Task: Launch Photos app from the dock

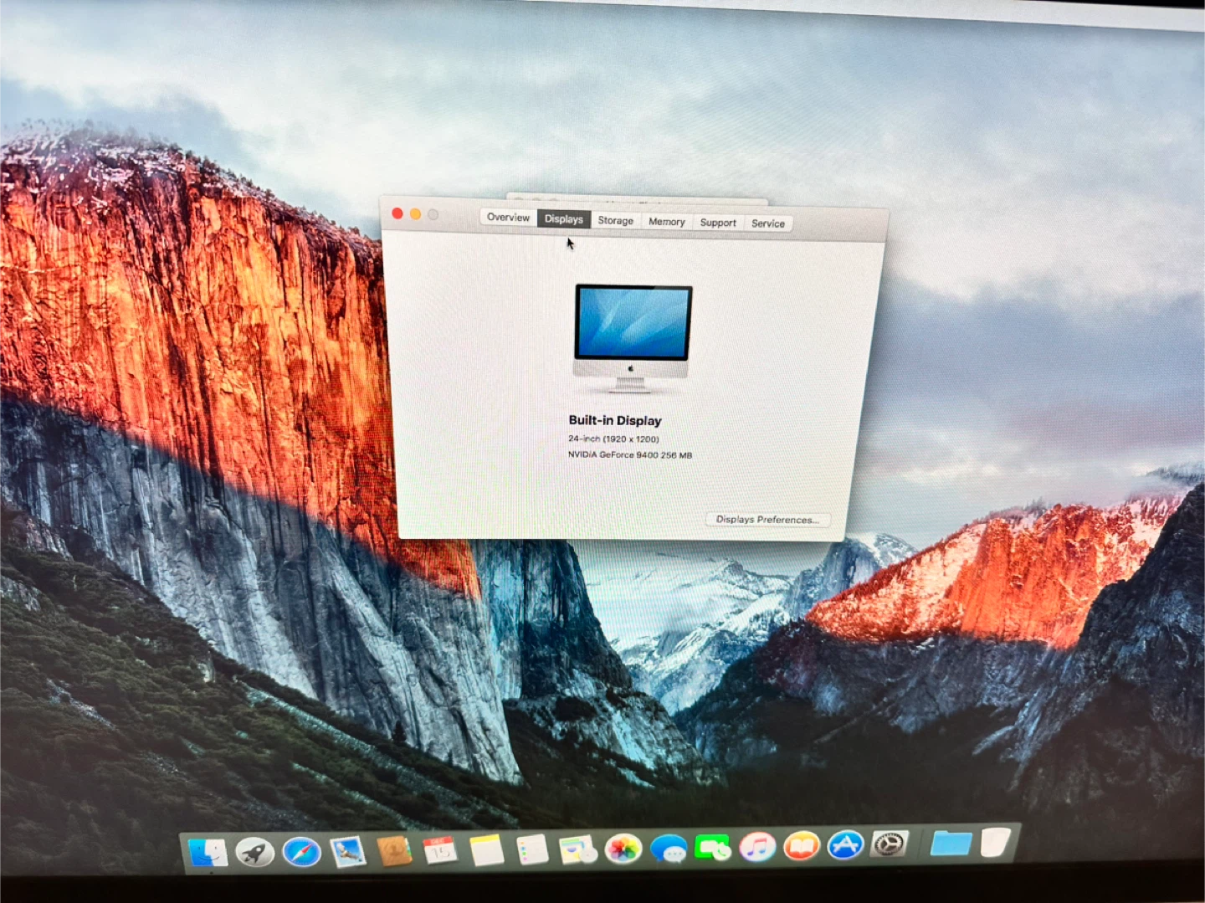Action: coord(623,849)
